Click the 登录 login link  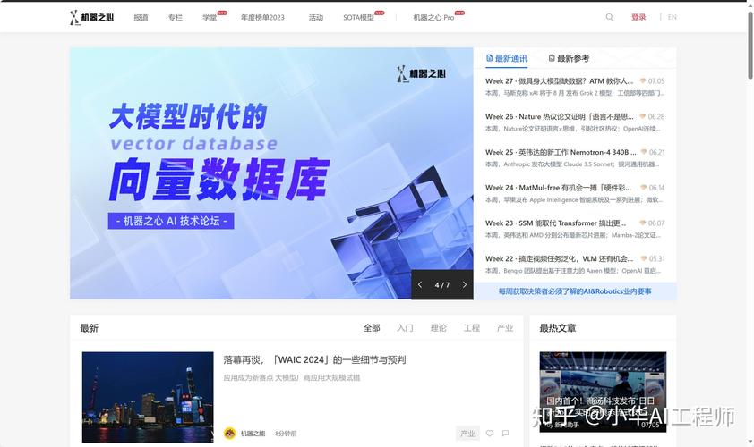(638, 17)
